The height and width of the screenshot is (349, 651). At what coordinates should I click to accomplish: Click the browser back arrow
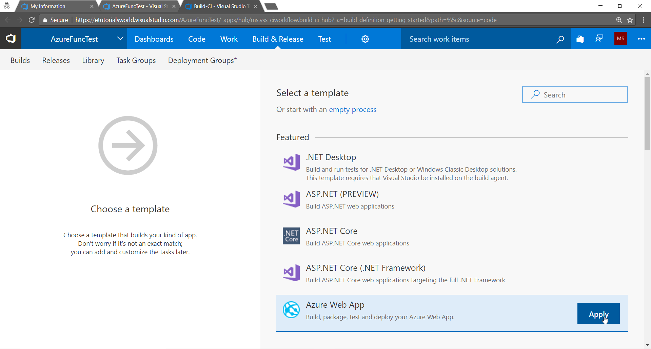click(x=8, y=20)
